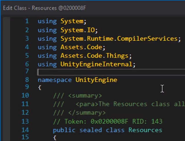The image size is (185, 141).
Task: Click "UnityEngine" namespace name on line 8
Action: pos(96,80)
